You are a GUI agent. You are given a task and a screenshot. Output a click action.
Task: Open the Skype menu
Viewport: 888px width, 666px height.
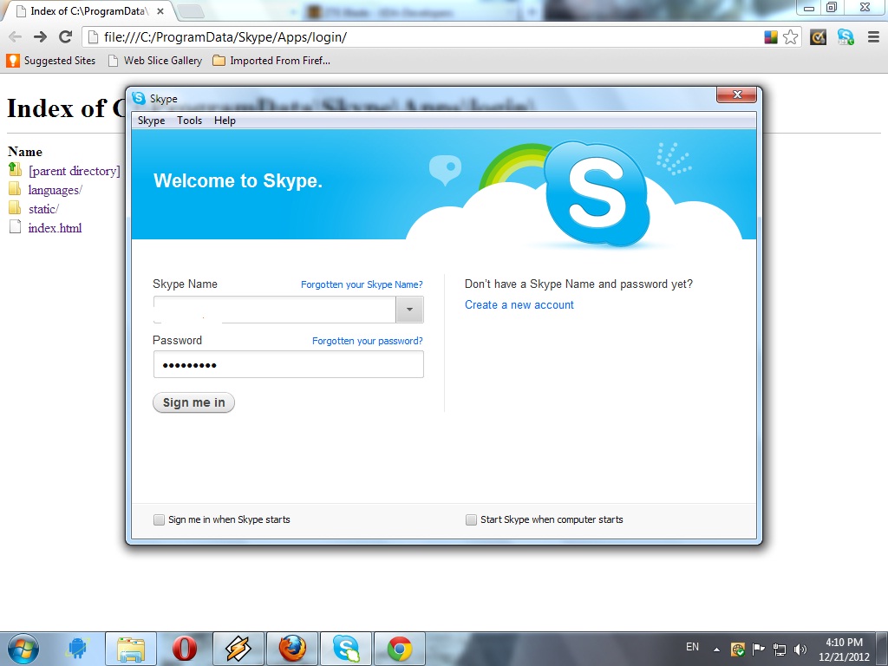click(x=151, y=121)
